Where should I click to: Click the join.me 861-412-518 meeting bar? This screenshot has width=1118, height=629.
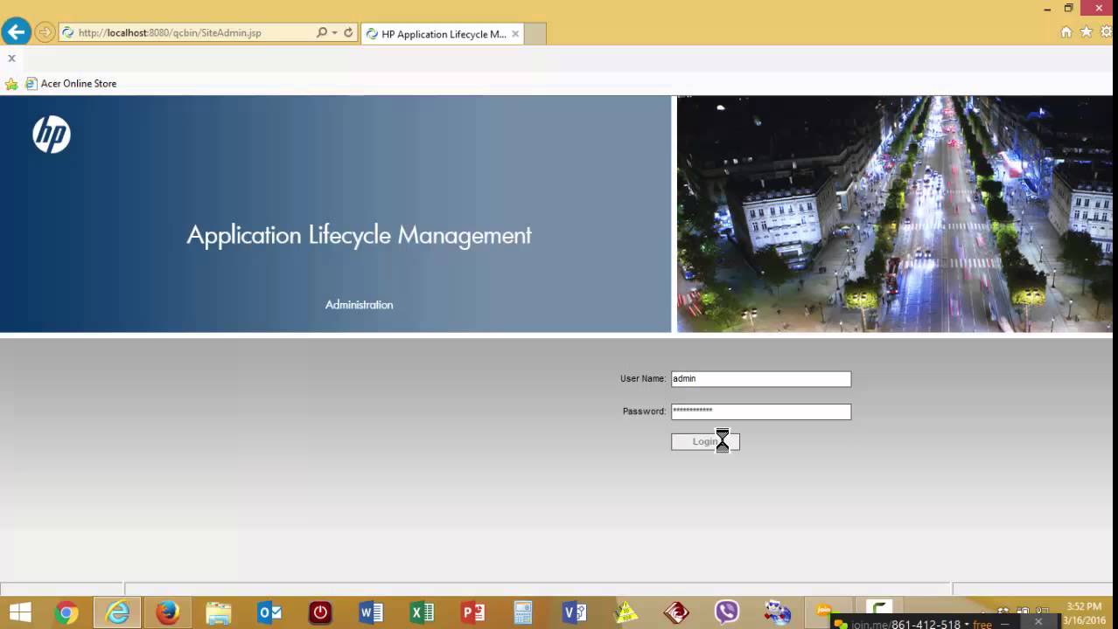[914, 624]
